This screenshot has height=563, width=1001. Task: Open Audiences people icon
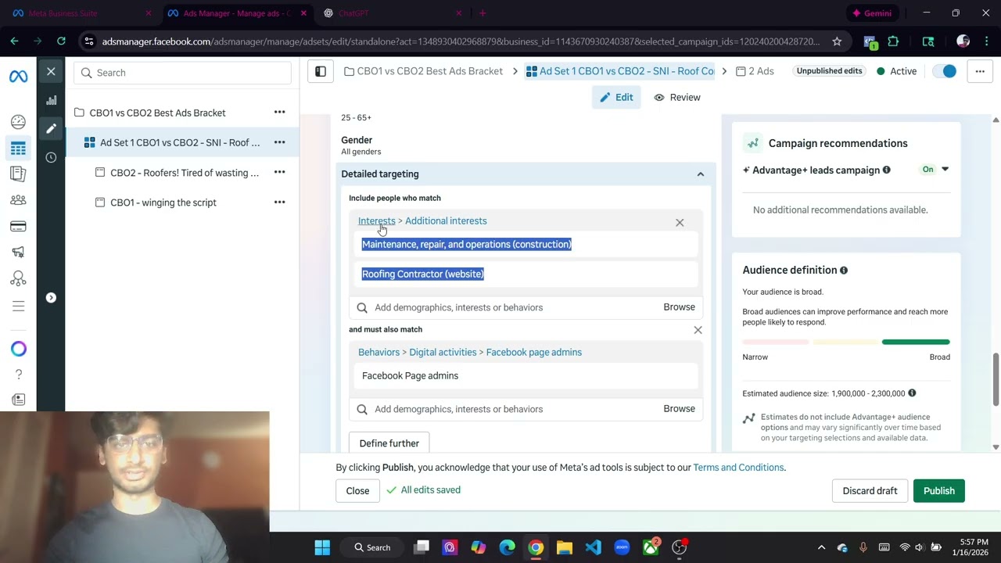tap(18, 200)
